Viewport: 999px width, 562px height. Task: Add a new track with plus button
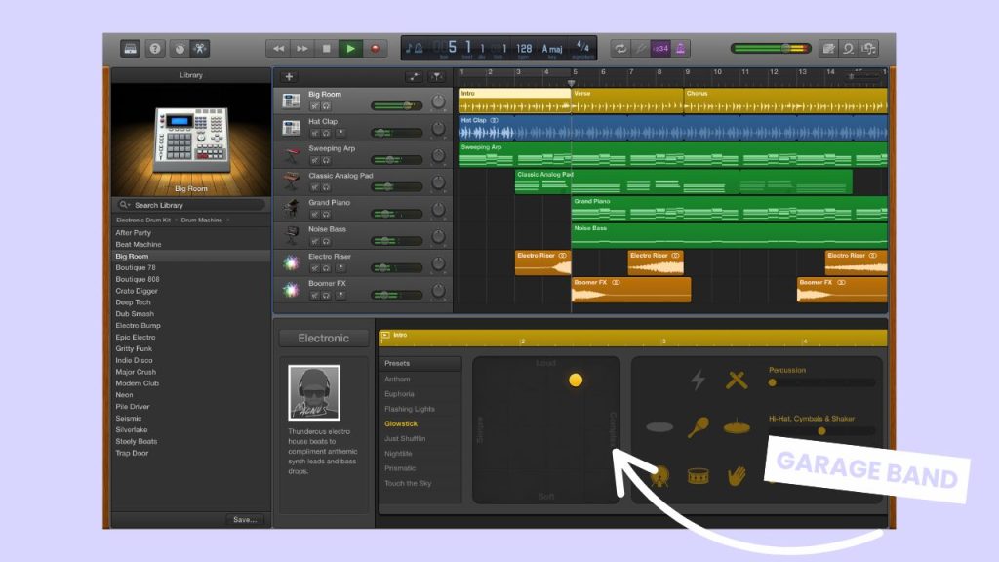(289, 76)
